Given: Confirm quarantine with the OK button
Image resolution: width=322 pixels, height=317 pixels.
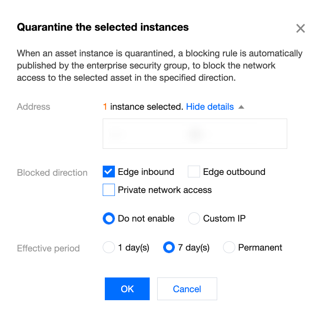Looking at the screenshot, I should point(127,289).
